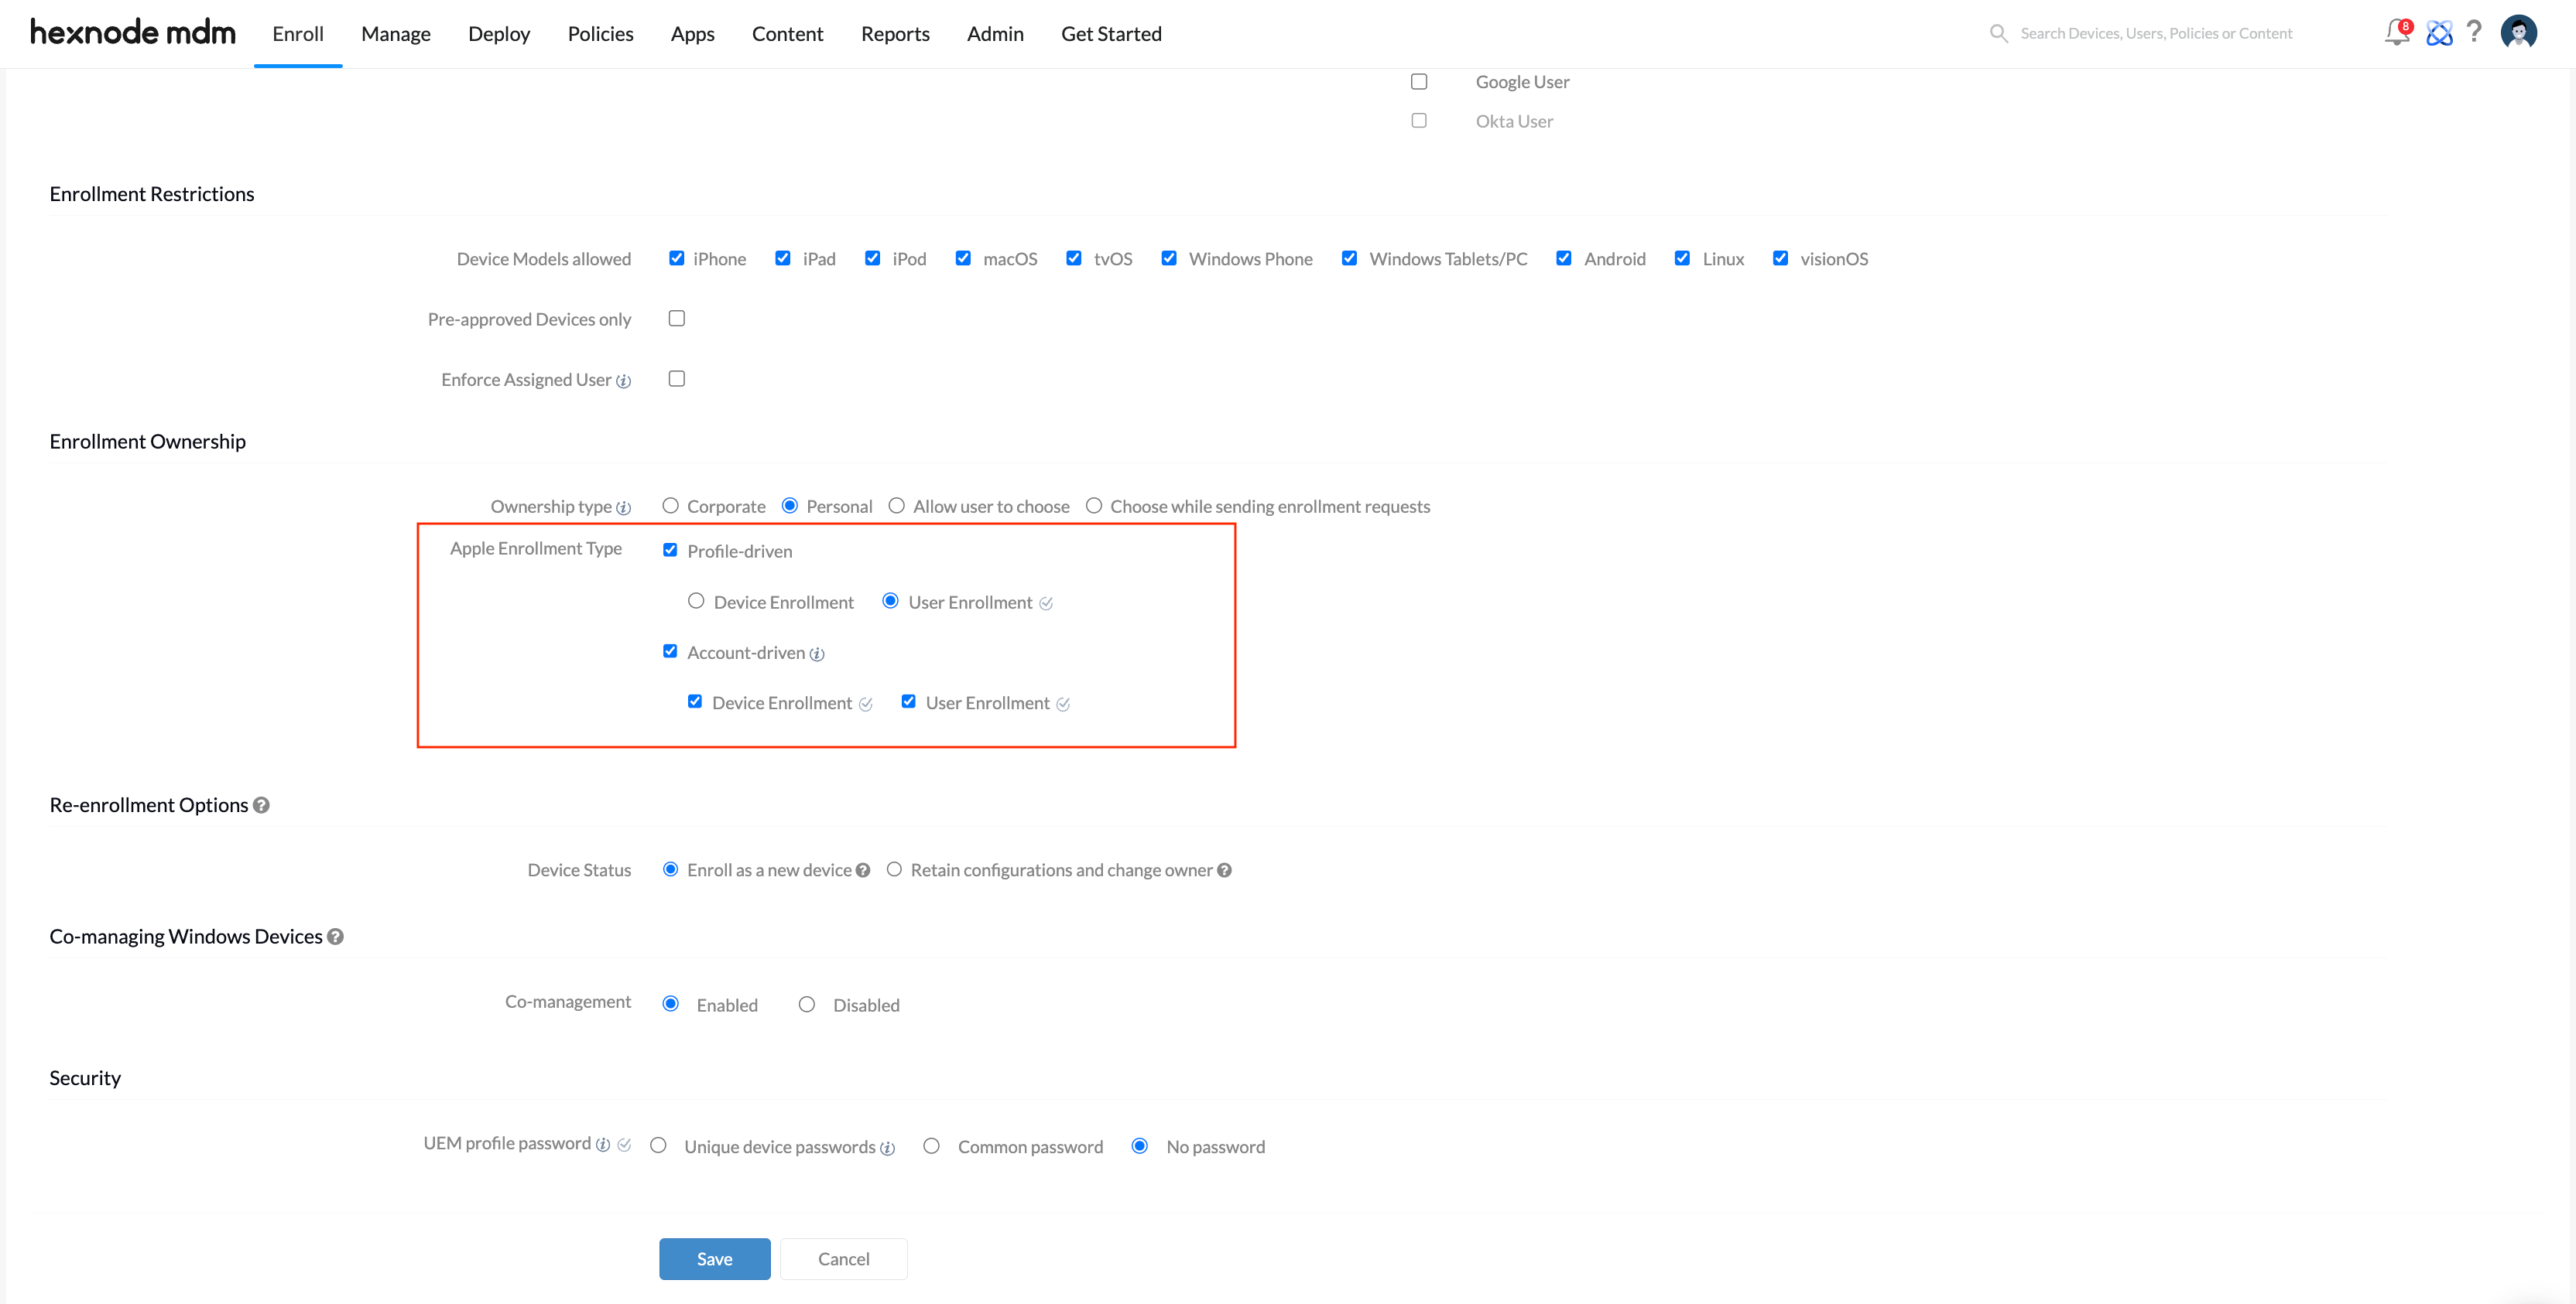Show info icon beside UEM profile password
2576x1304 pixels.
click(603, 1144)
